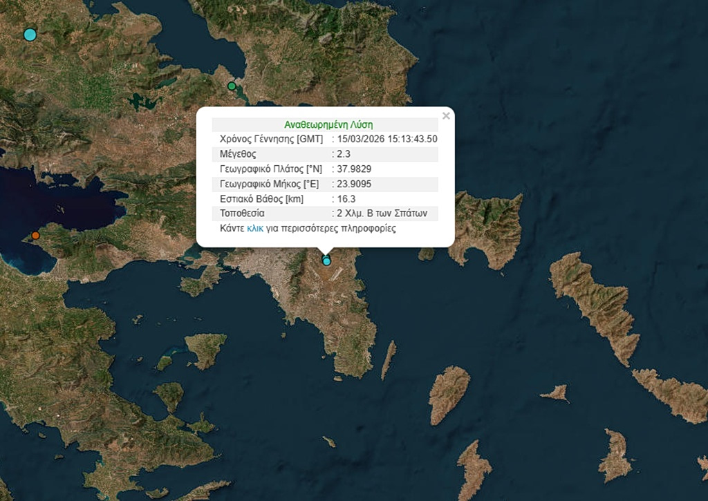
Task: Select the green earthquake marker
Action: point(232,86)
